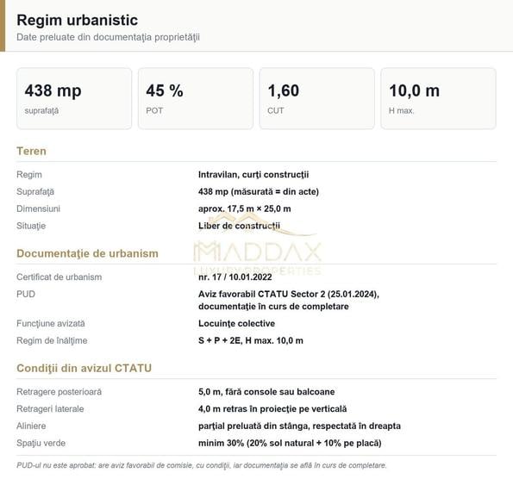Select the 438 mp suprafață card
513x485 pixels.
(x=74, y=99)
